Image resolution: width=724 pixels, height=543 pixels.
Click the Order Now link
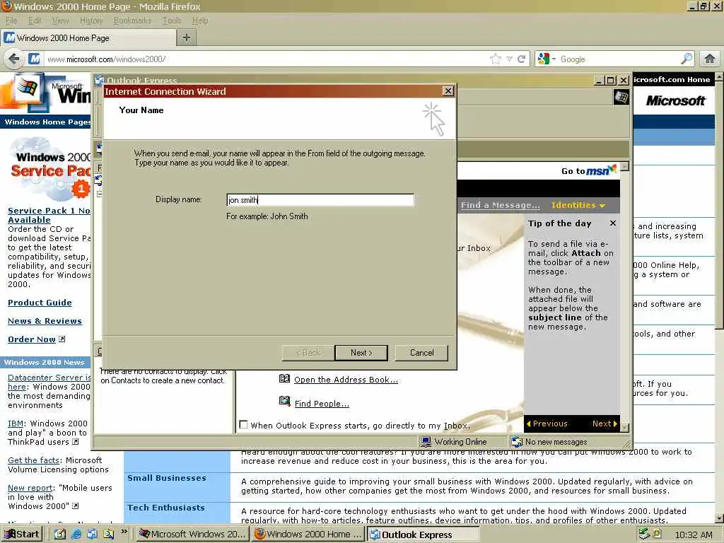[x=31, y=339]
